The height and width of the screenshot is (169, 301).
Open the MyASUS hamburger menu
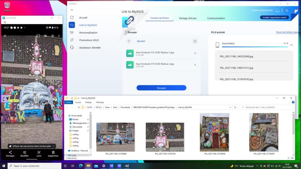click(72, 10)
